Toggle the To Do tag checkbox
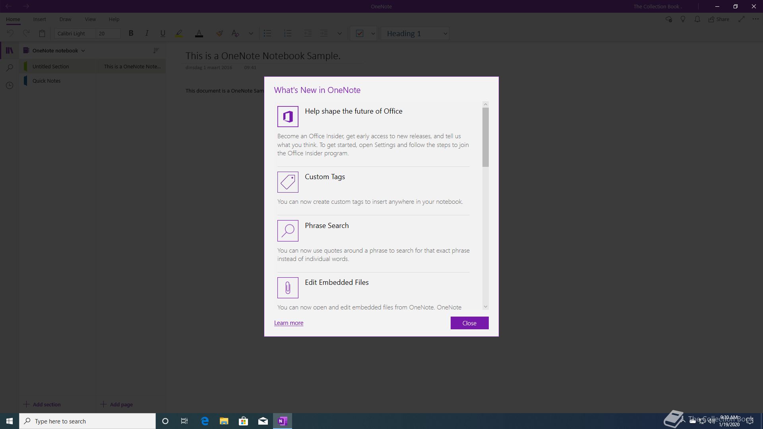 [360, 33]
